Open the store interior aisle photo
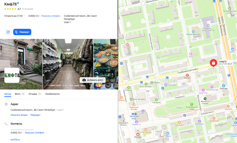Screen dimensions: 237x143 [x=68, y=64]
